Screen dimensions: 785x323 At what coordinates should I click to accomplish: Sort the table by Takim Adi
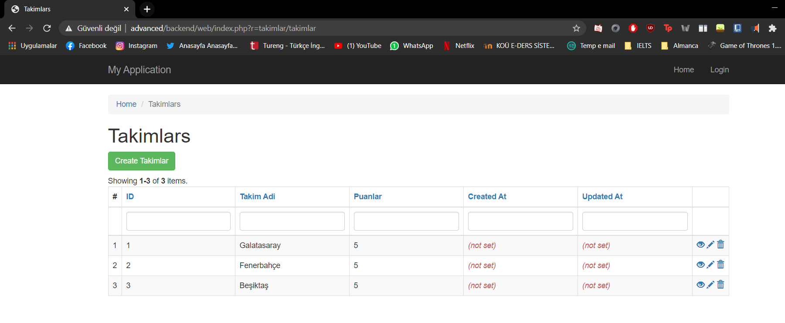(x=257, y=197)
